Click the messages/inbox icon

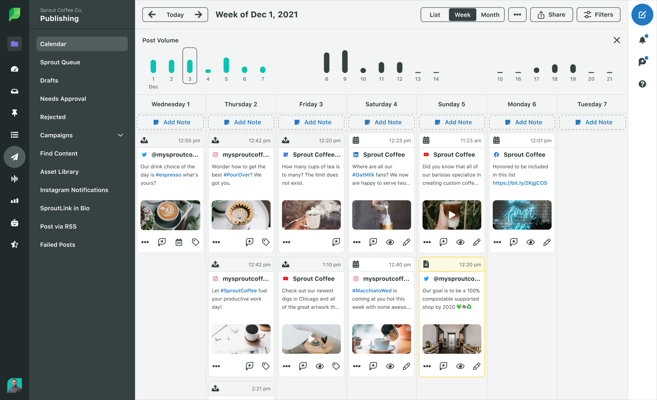14,91
